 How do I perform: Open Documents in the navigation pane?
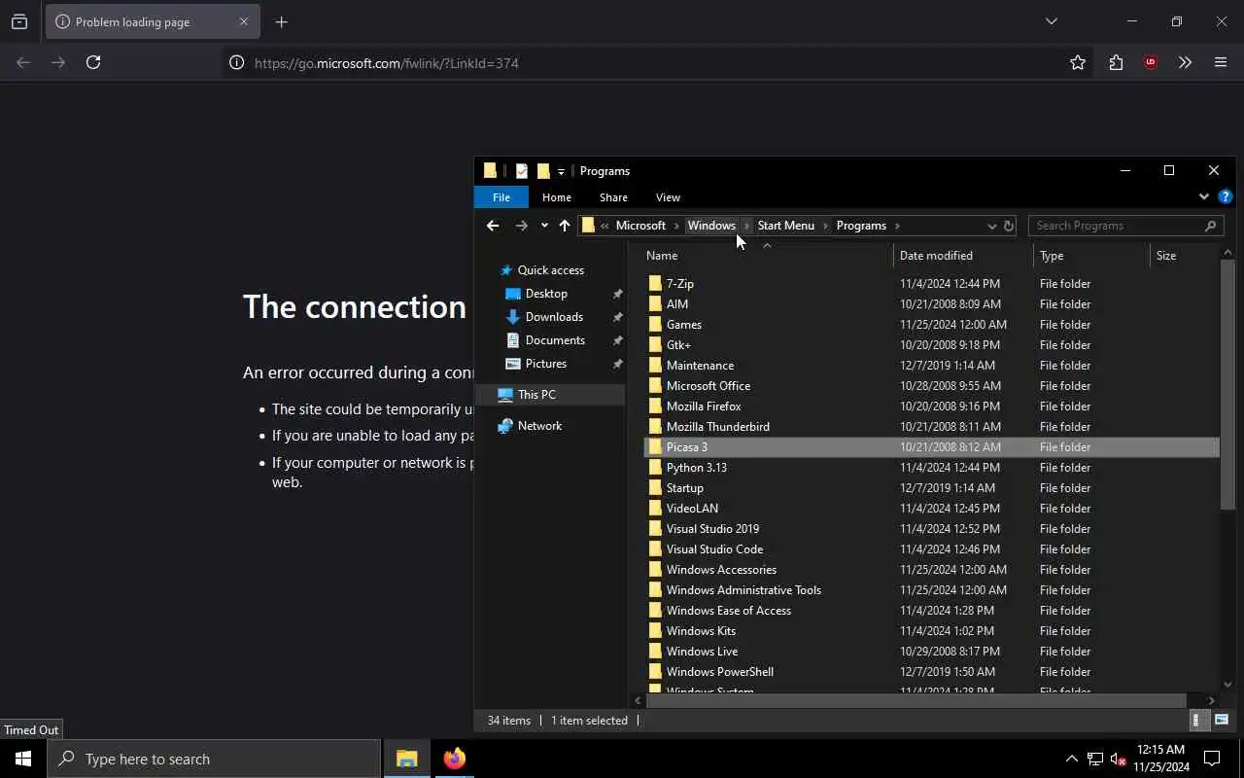(x=555, y=340)
